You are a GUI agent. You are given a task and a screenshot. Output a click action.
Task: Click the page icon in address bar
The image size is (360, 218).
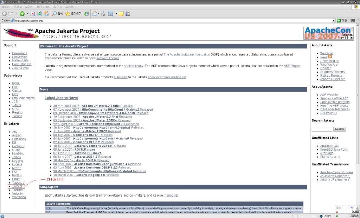tap(13, 21)
